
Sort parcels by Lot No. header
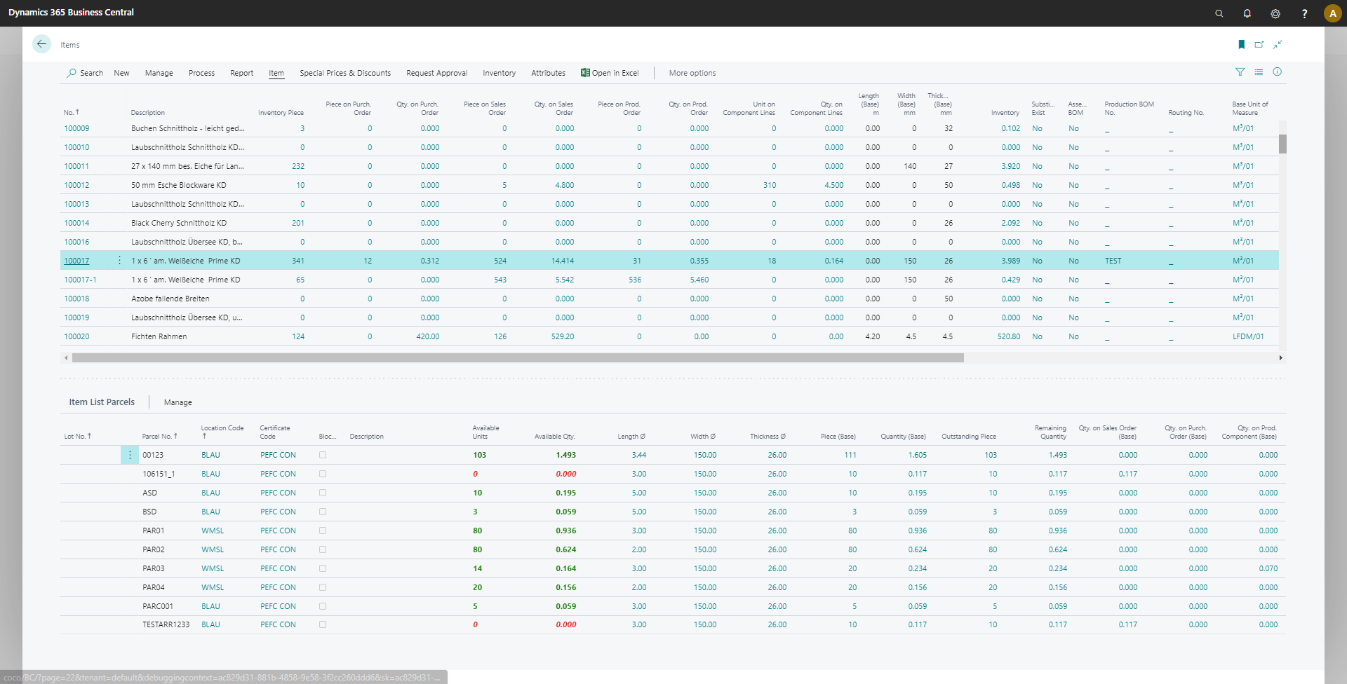(x=77, y=436)
